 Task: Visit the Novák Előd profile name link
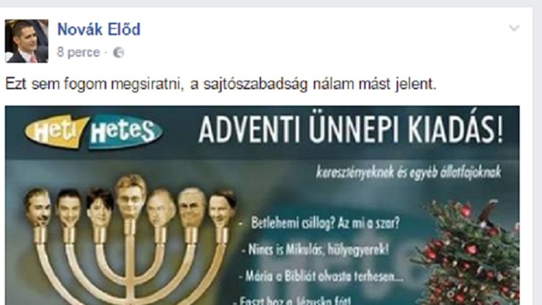pyautogui.click(x=99, y=29)
